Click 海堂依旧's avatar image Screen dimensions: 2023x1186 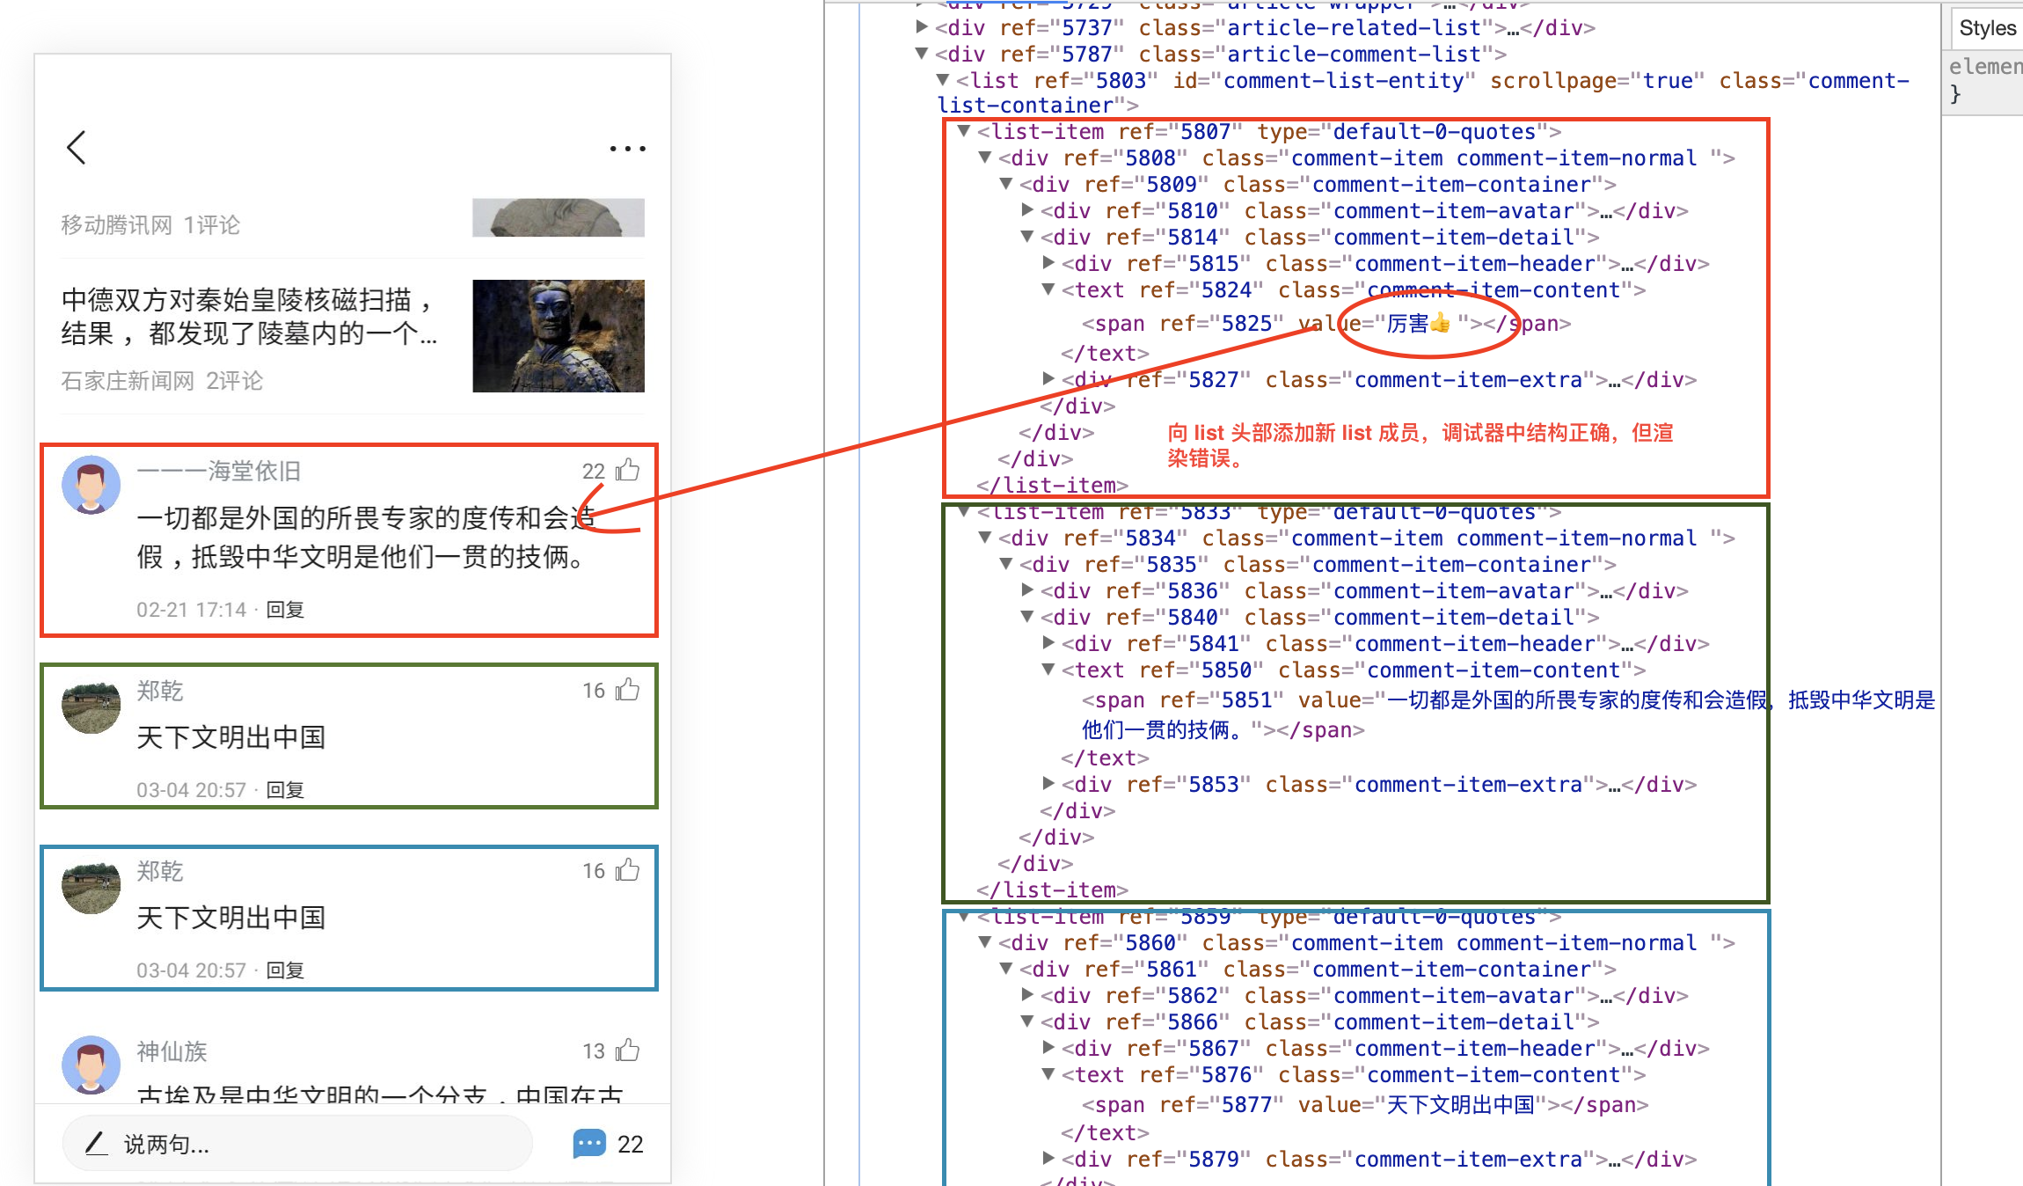91,484
